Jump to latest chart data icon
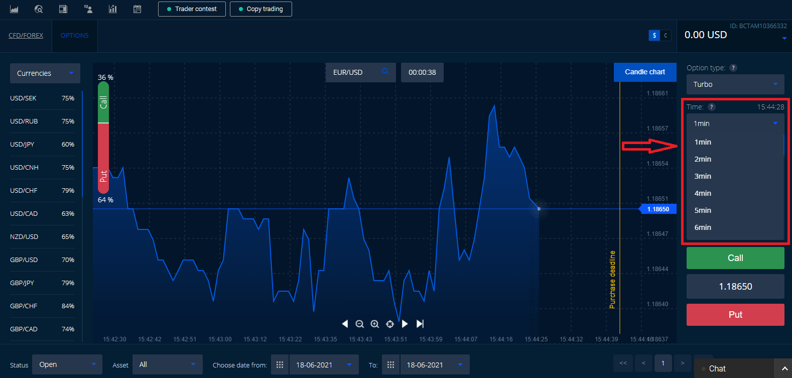 click(420, 324)
